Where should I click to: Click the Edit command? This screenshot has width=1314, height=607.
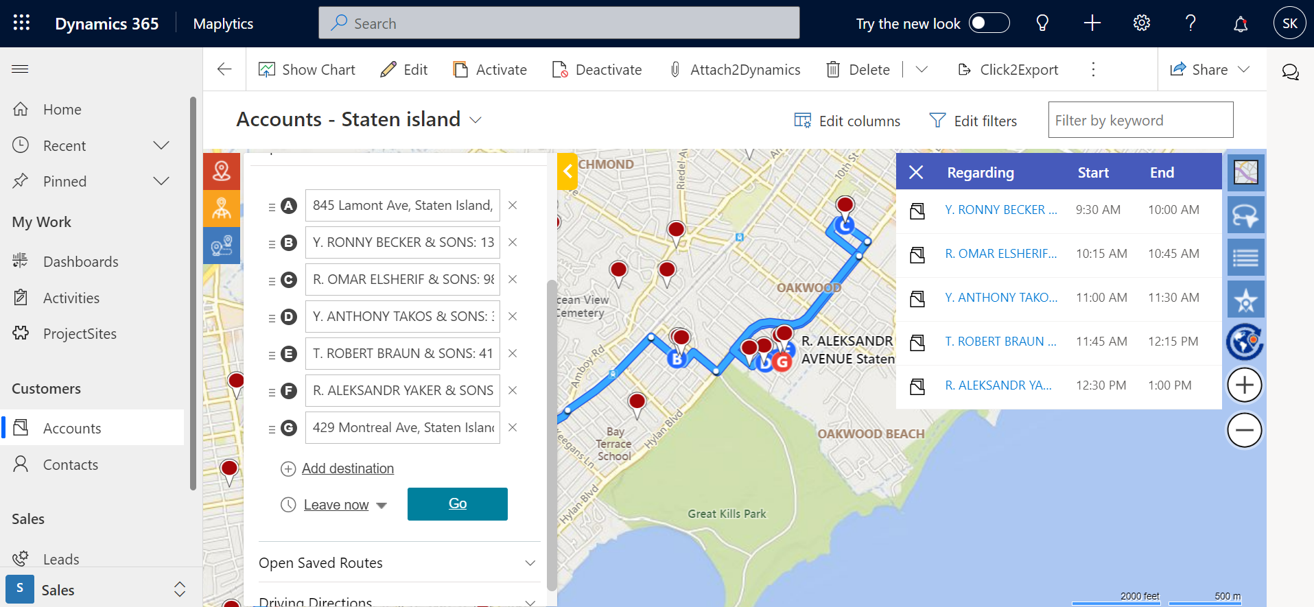coord(404,69)
